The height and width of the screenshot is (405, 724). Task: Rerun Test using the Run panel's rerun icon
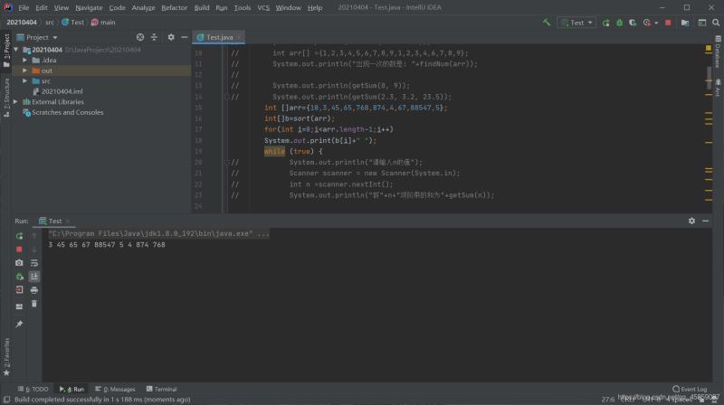(19, 235)
